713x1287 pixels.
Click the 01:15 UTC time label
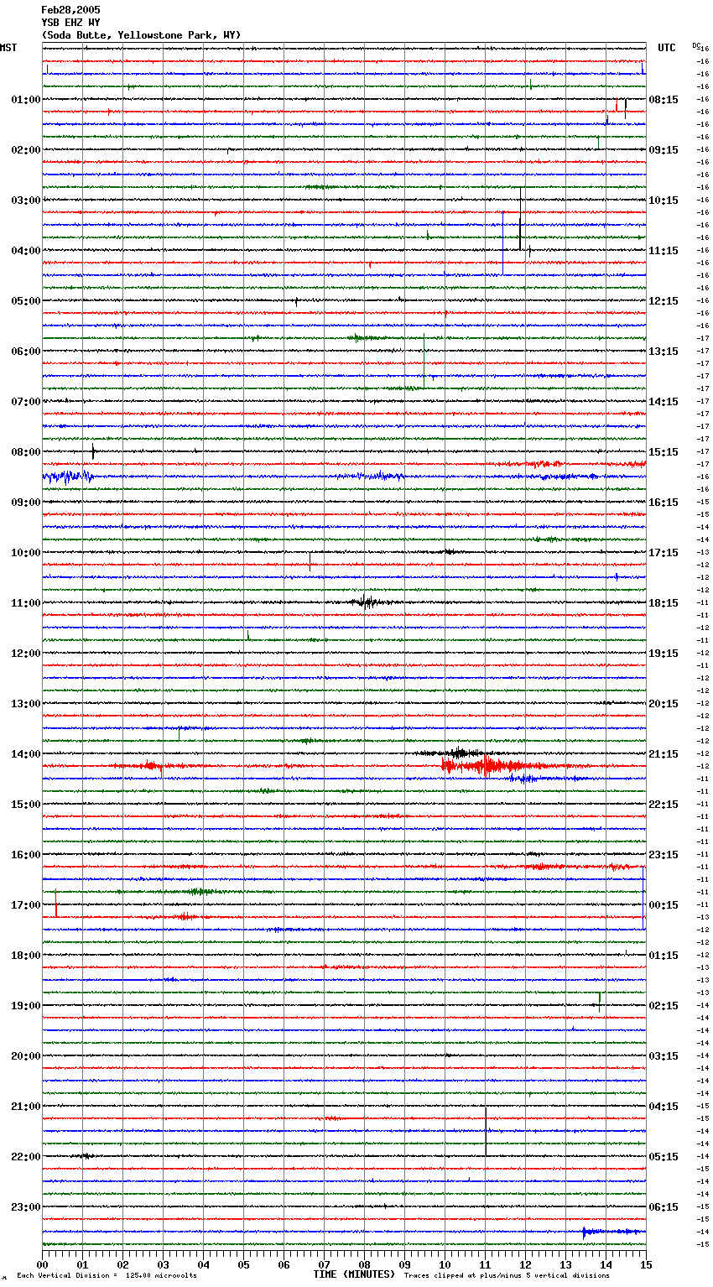(664, 956)
